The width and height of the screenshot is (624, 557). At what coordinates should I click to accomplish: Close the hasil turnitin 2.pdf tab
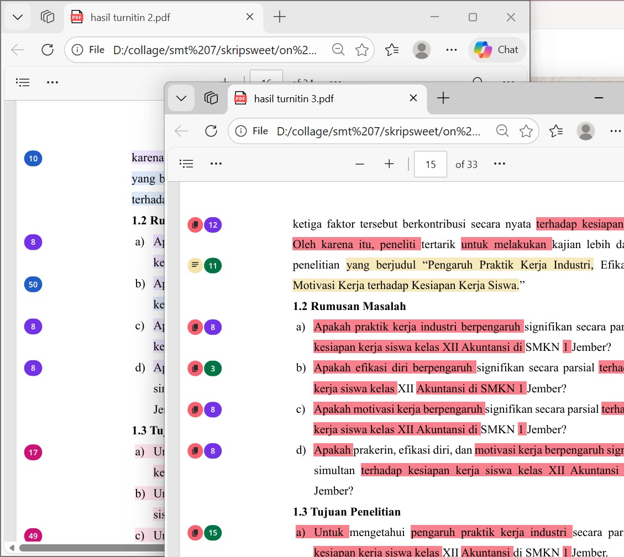click(x=250, y=17)
